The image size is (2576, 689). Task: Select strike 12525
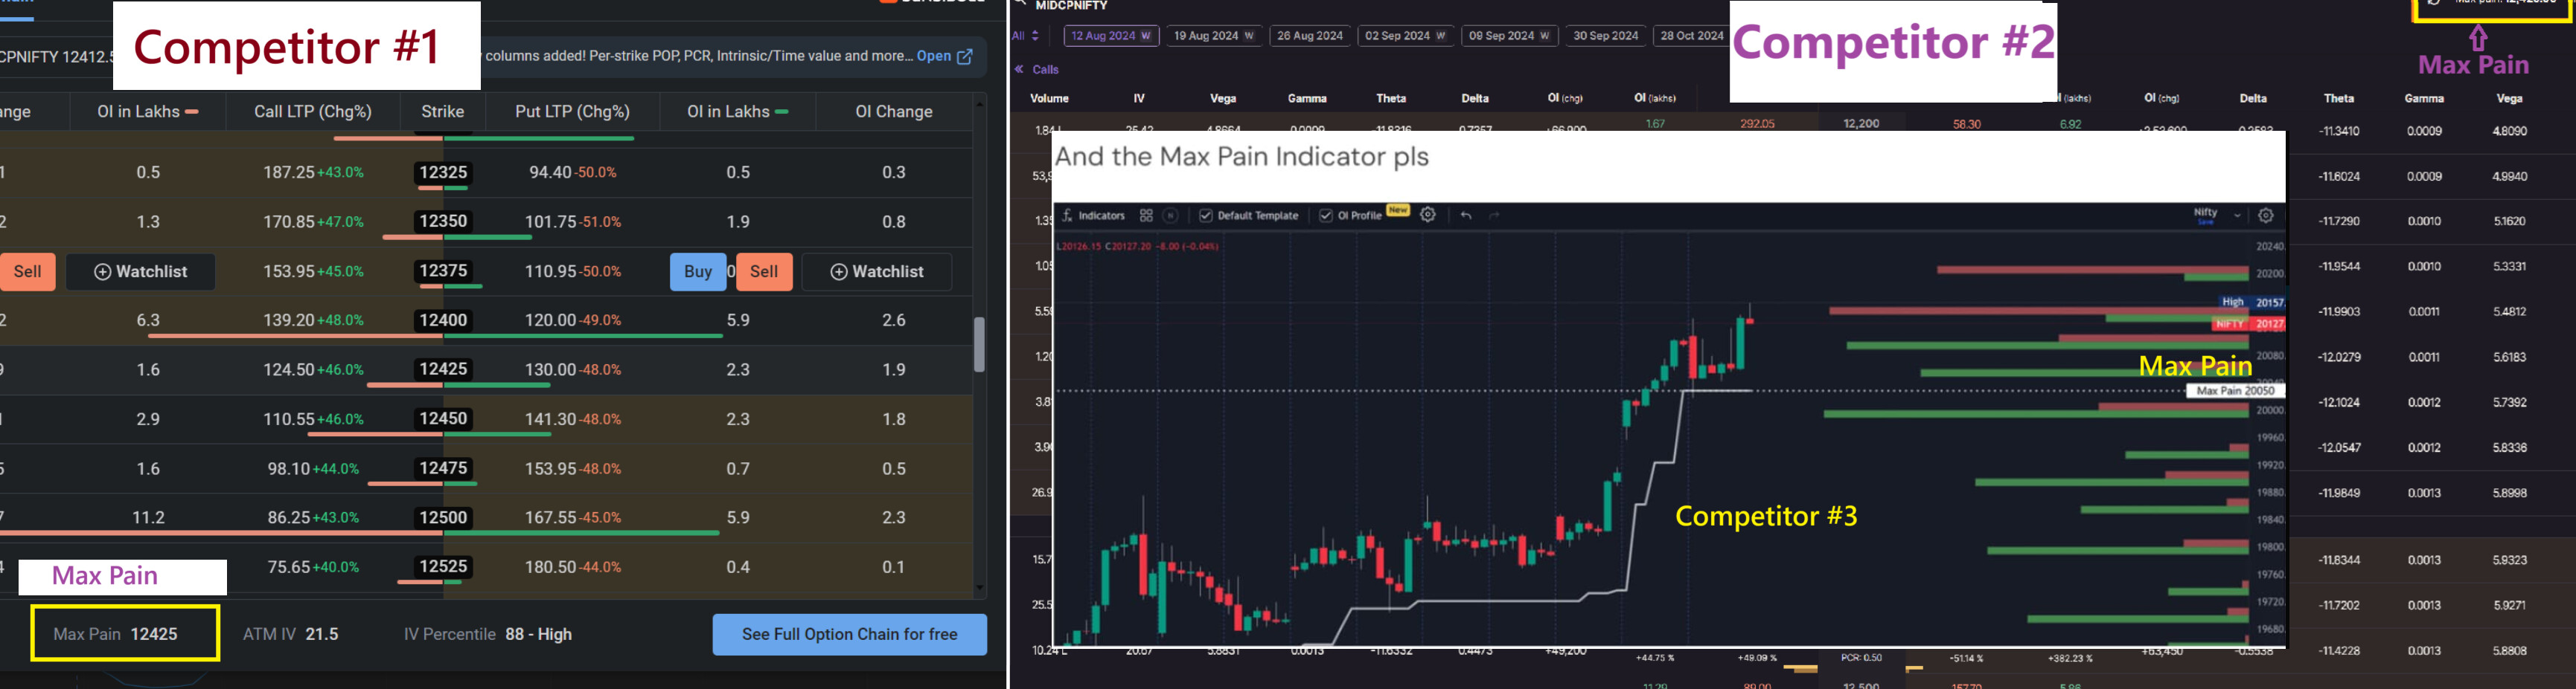(443, 566)
